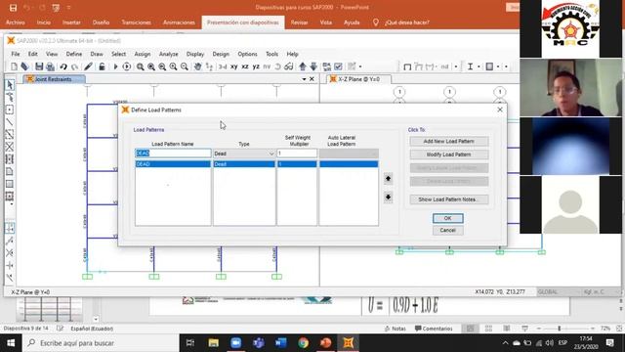This screenshot has height=352, width=625.
Task: Move load pattern down with arrow button
Action: pyautogui.click(x=388, y=198)
